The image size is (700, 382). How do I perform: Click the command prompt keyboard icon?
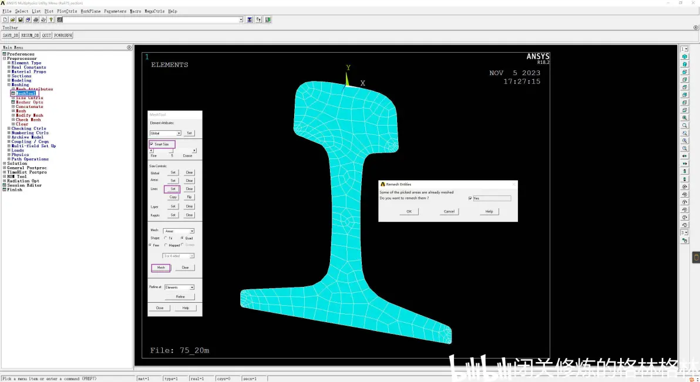(60, 19)
